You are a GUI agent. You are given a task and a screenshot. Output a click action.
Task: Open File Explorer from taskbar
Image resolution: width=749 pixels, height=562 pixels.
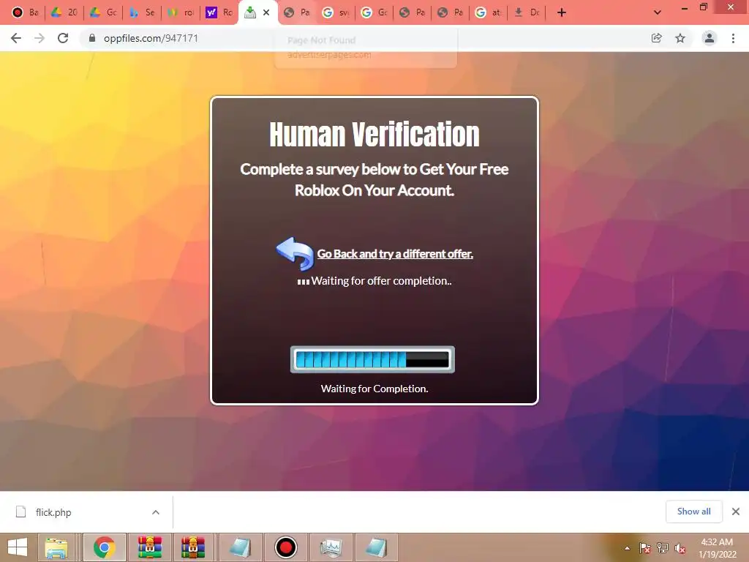click(56, 547)
